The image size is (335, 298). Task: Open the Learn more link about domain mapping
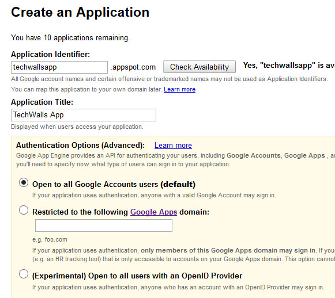point(179,89)
